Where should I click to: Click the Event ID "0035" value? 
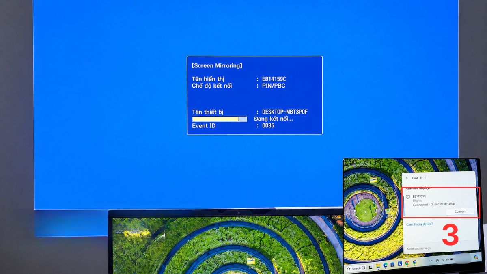click(268, 126)
